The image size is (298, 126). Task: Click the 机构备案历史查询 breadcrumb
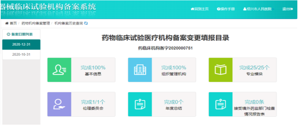coord(69,23)
